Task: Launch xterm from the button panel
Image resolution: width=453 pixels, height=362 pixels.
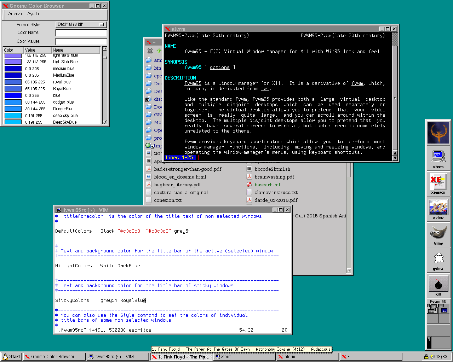Action: [x=438, y=158]
